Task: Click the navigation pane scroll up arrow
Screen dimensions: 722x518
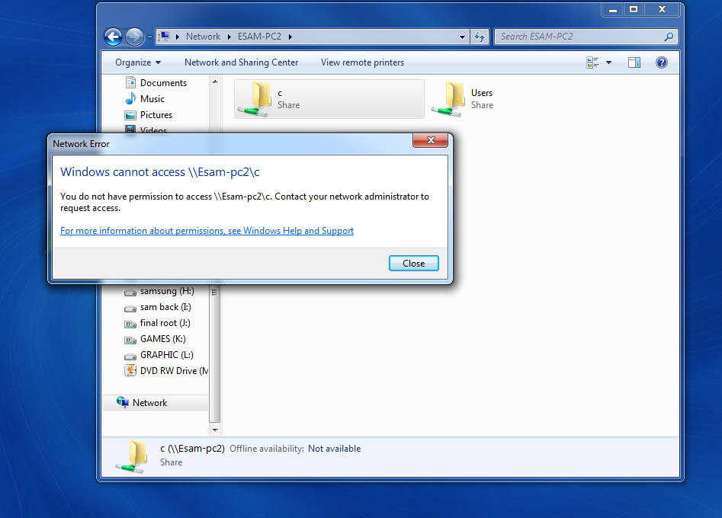Action: click(214, 82)
